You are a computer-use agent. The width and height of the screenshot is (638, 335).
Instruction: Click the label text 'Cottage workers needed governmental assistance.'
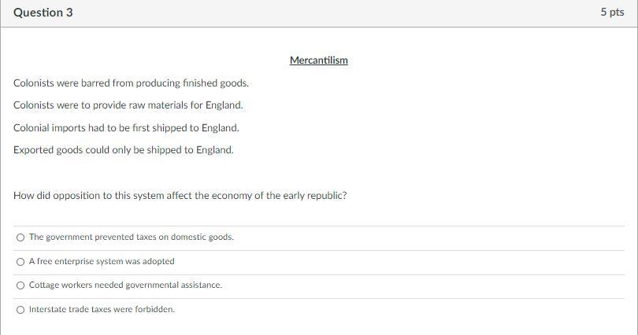click(x=125, y=285)
